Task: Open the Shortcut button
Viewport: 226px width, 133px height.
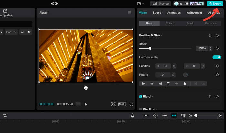Action: pos(160,4)
